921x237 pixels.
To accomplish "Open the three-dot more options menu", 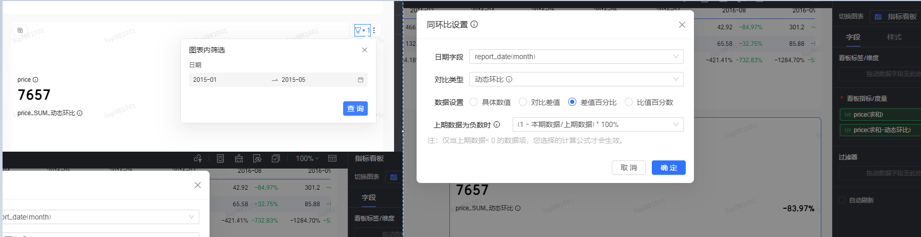I will [374, 30].
